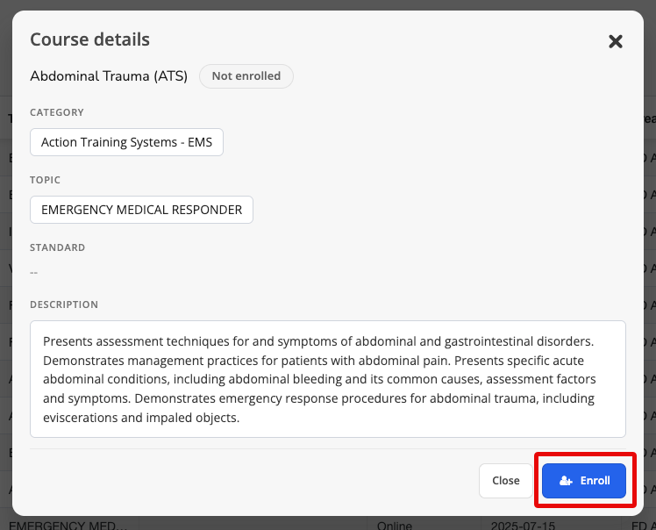Viewport: 656px width, 530px height.
Task: Click the horizontal divider above footer buttons
Action: tap(328, 448)
